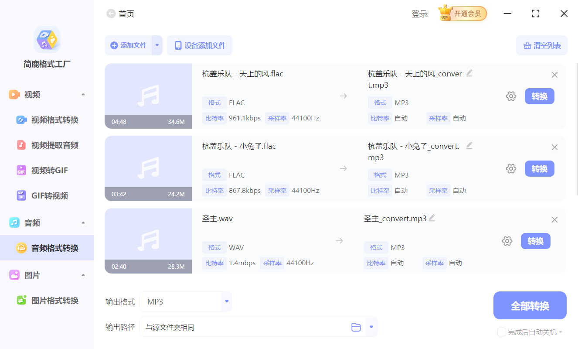Collapse the 音频 sidebar section
The image size is (578, 349).
point(83,223)
